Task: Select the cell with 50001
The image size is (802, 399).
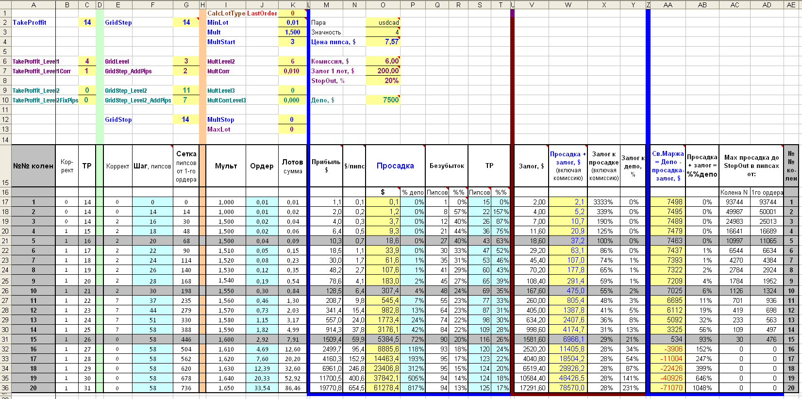Action: (x=767, y=212)
